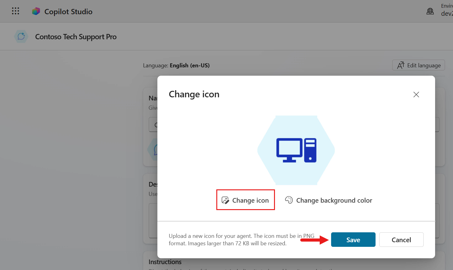Click the palette icon for background color

pos(289,200)
